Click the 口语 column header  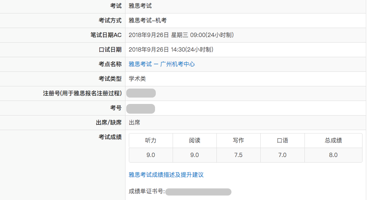point(282,141)
